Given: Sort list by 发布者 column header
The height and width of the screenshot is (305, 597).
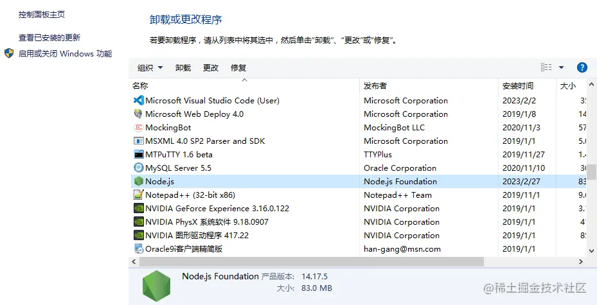Looking at the screenshot, I should point(375,85).
